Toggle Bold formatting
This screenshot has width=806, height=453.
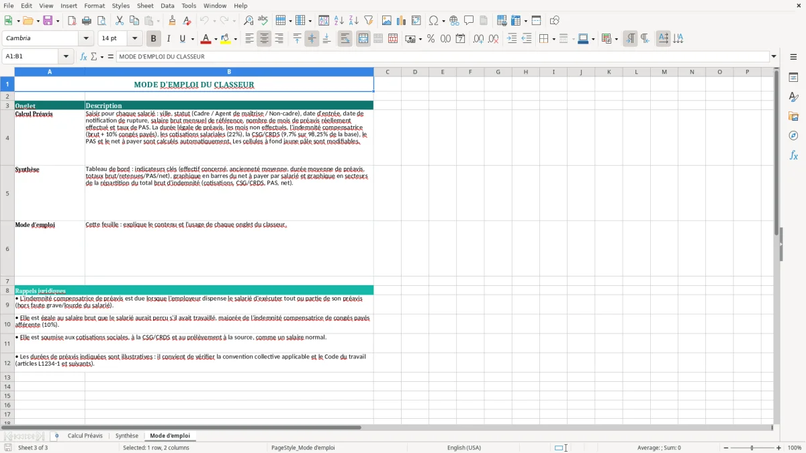coord(154,39)
